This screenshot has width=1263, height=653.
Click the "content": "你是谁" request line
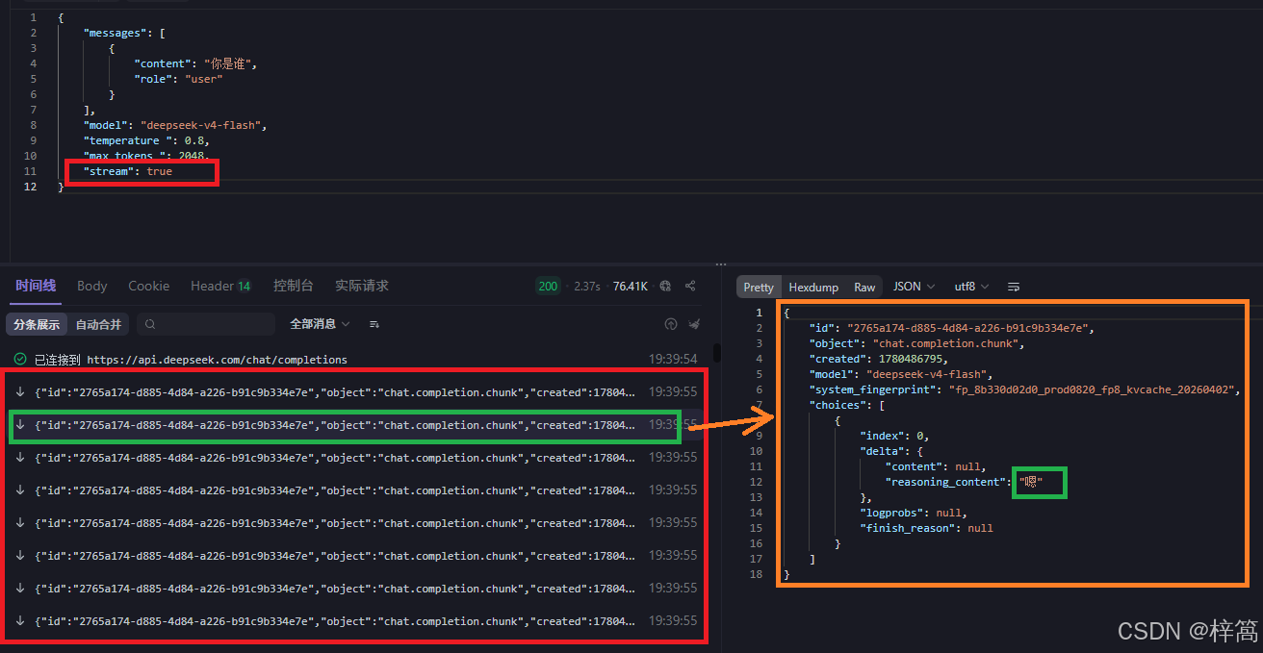195,63
